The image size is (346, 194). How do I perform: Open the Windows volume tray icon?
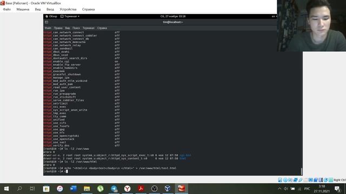point(286,189)
